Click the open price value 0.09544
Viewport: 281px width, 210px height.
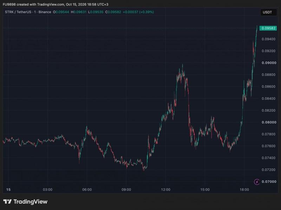pyautogui.click(x=62, y=12)
